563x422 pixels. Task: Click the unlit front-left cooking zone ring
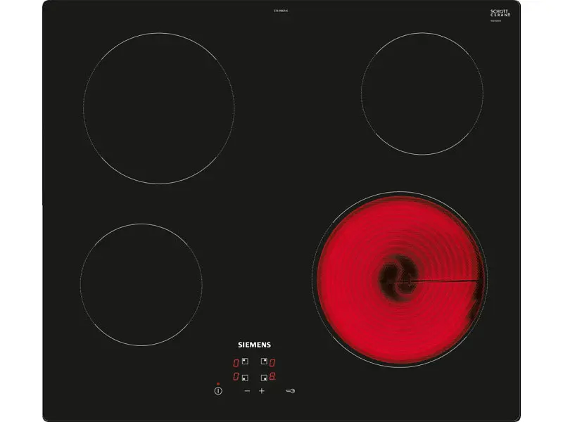(141, 285)
